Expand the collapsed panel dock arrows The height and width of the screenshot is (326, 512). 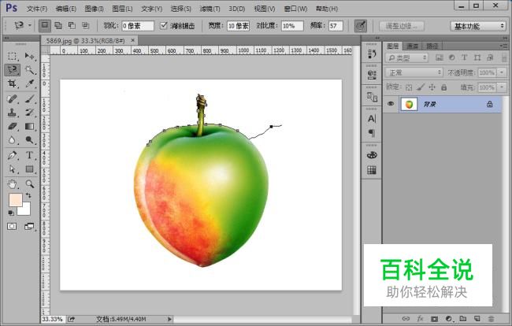coord(377,38)
